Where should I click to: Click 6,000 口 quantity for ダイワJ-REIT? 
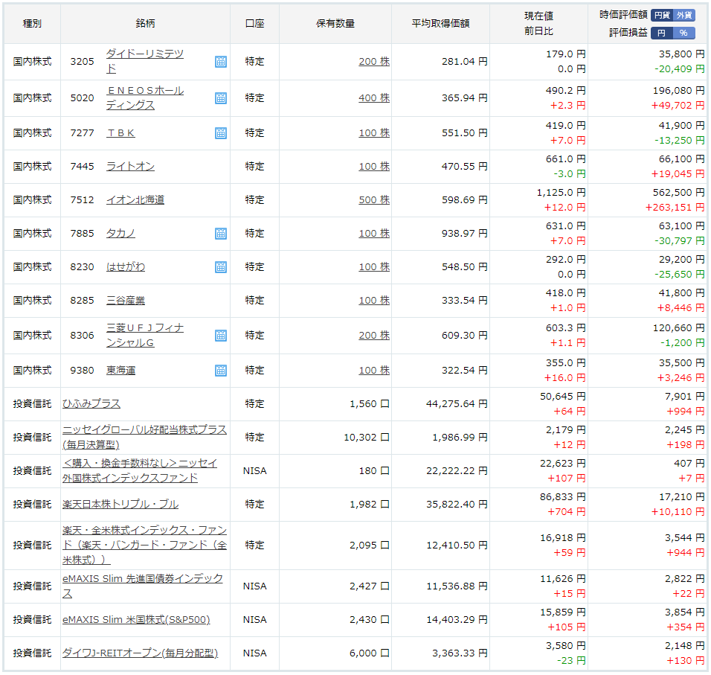369,653
